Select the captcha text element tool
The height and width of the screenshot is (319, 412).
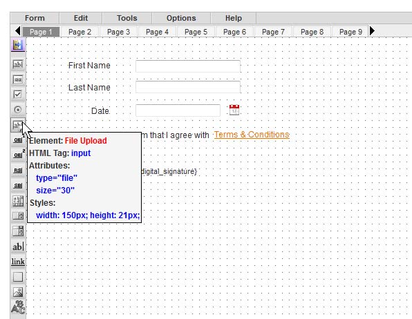coord(18,307)
